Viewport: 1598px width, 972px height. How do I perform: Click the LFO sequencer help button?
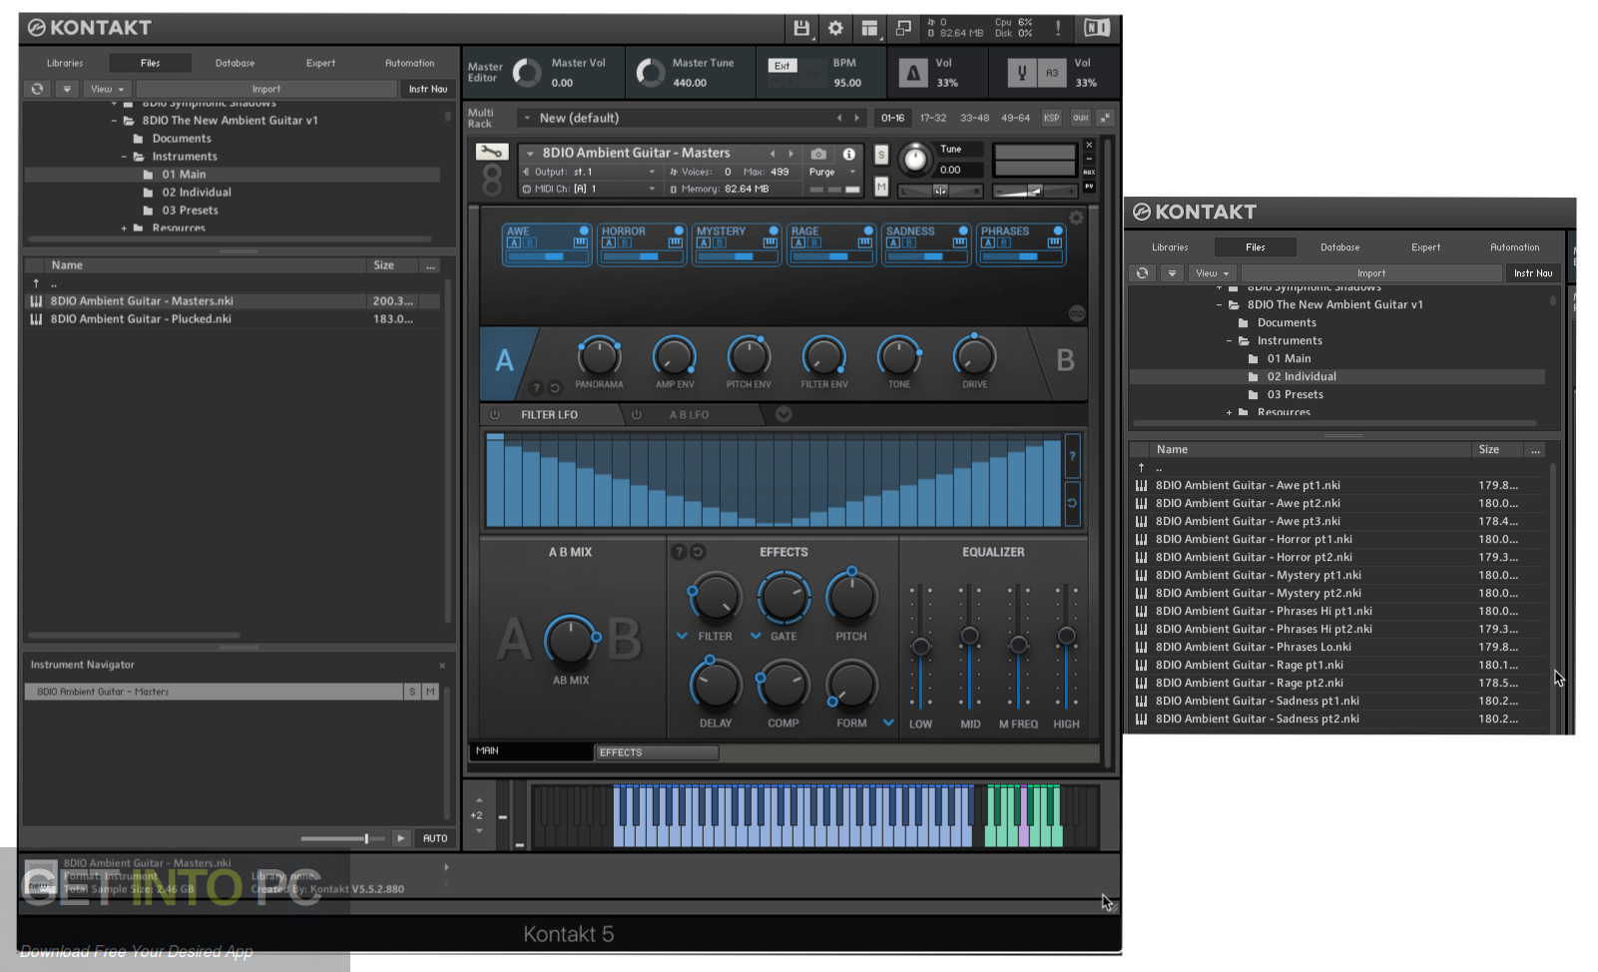coord(1072,456)
